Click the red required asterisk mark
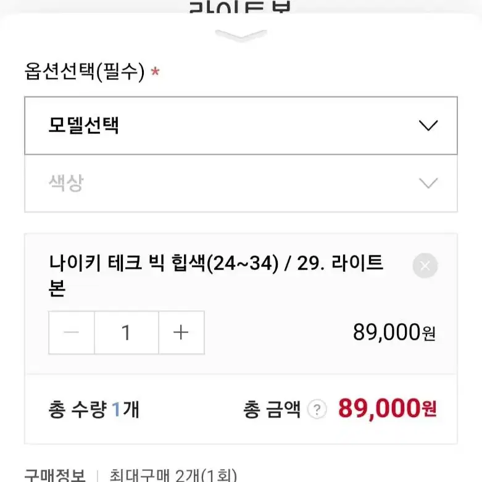 155,72
